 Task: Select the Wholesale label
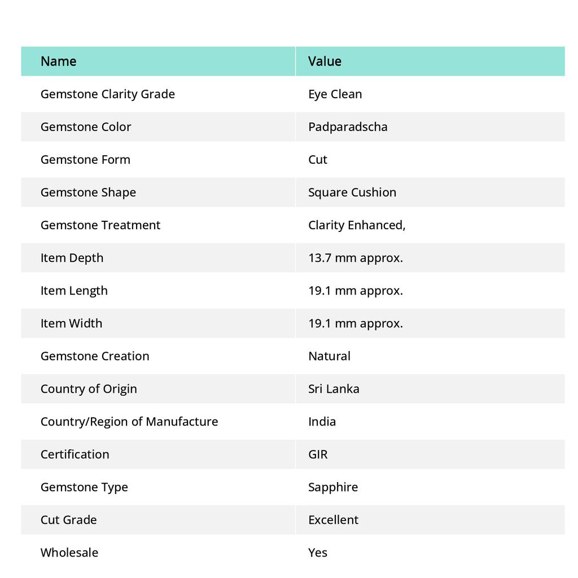click(x=69, y=553)
